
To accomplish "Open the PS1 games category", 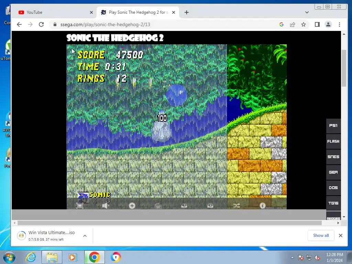I will tap(333, 126).
